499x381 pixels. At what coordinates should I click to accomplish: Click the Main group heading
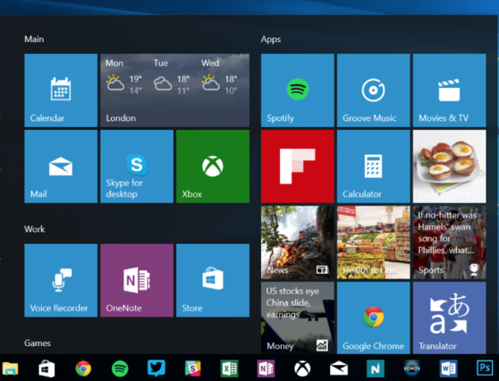(x=34, y=39)
